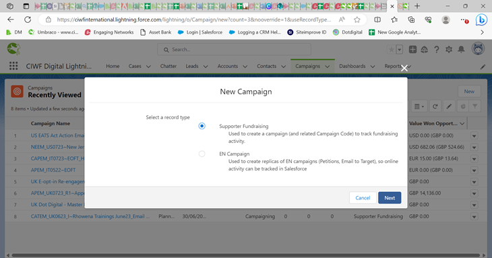Click the Trailhead guidance cloud icon
This screenshot has width=492, height=258.
tap(425, 50)
